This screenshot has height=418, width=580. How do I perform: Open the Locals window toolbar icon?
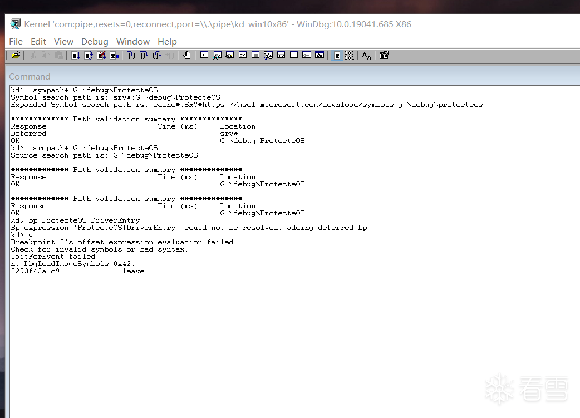coord(230,56)
